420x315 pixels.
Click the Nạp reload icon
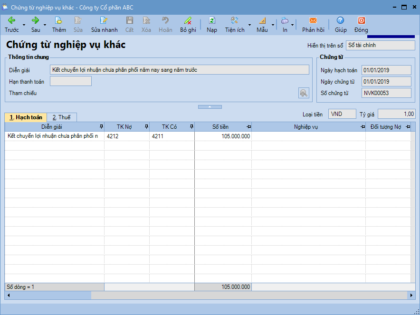[212, 20]
